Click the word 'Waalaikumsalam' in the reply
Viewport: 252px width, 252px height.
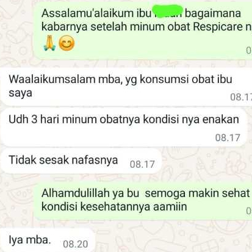coord(52,79)
